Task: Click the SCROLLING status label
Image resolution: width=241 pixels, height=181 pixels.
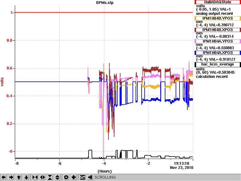Action: (105, 177)
